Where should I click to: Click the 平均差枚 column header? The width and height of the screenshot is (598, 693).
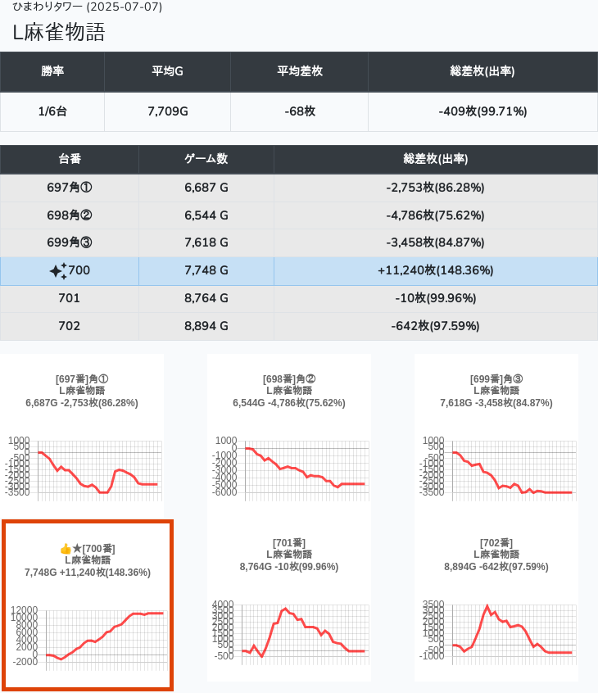pos(300,71)
